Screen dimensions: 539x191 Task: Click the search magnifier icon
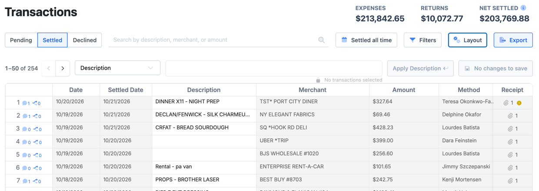(x=322, y=40)
